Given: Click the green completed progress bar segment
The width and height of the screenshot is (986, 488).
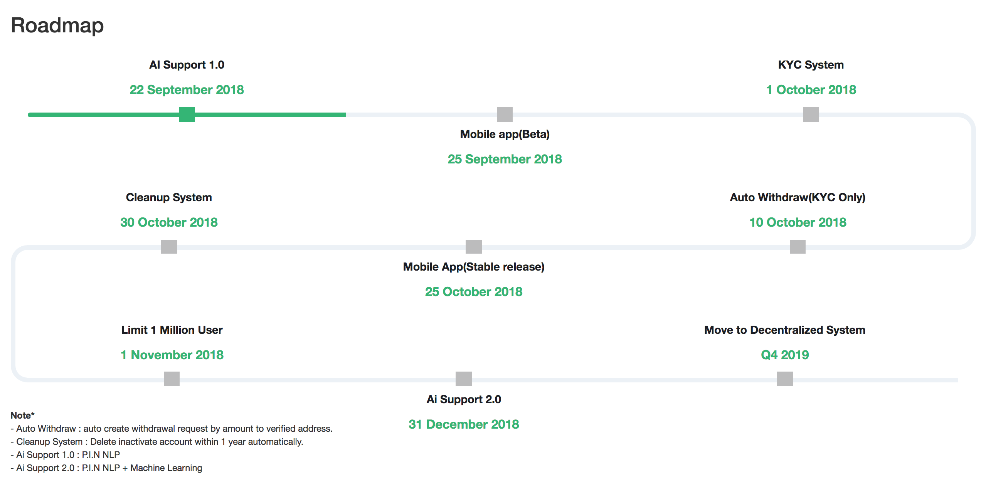Looking at the screenshot, I should pos(187,114).
